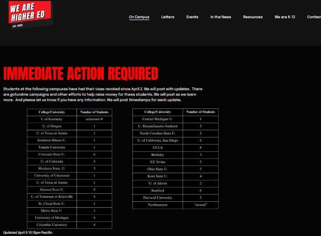This screenshot has height=236, width=321.
Task: Select the UCLA table cell
Action: click(x=158, y=148)
